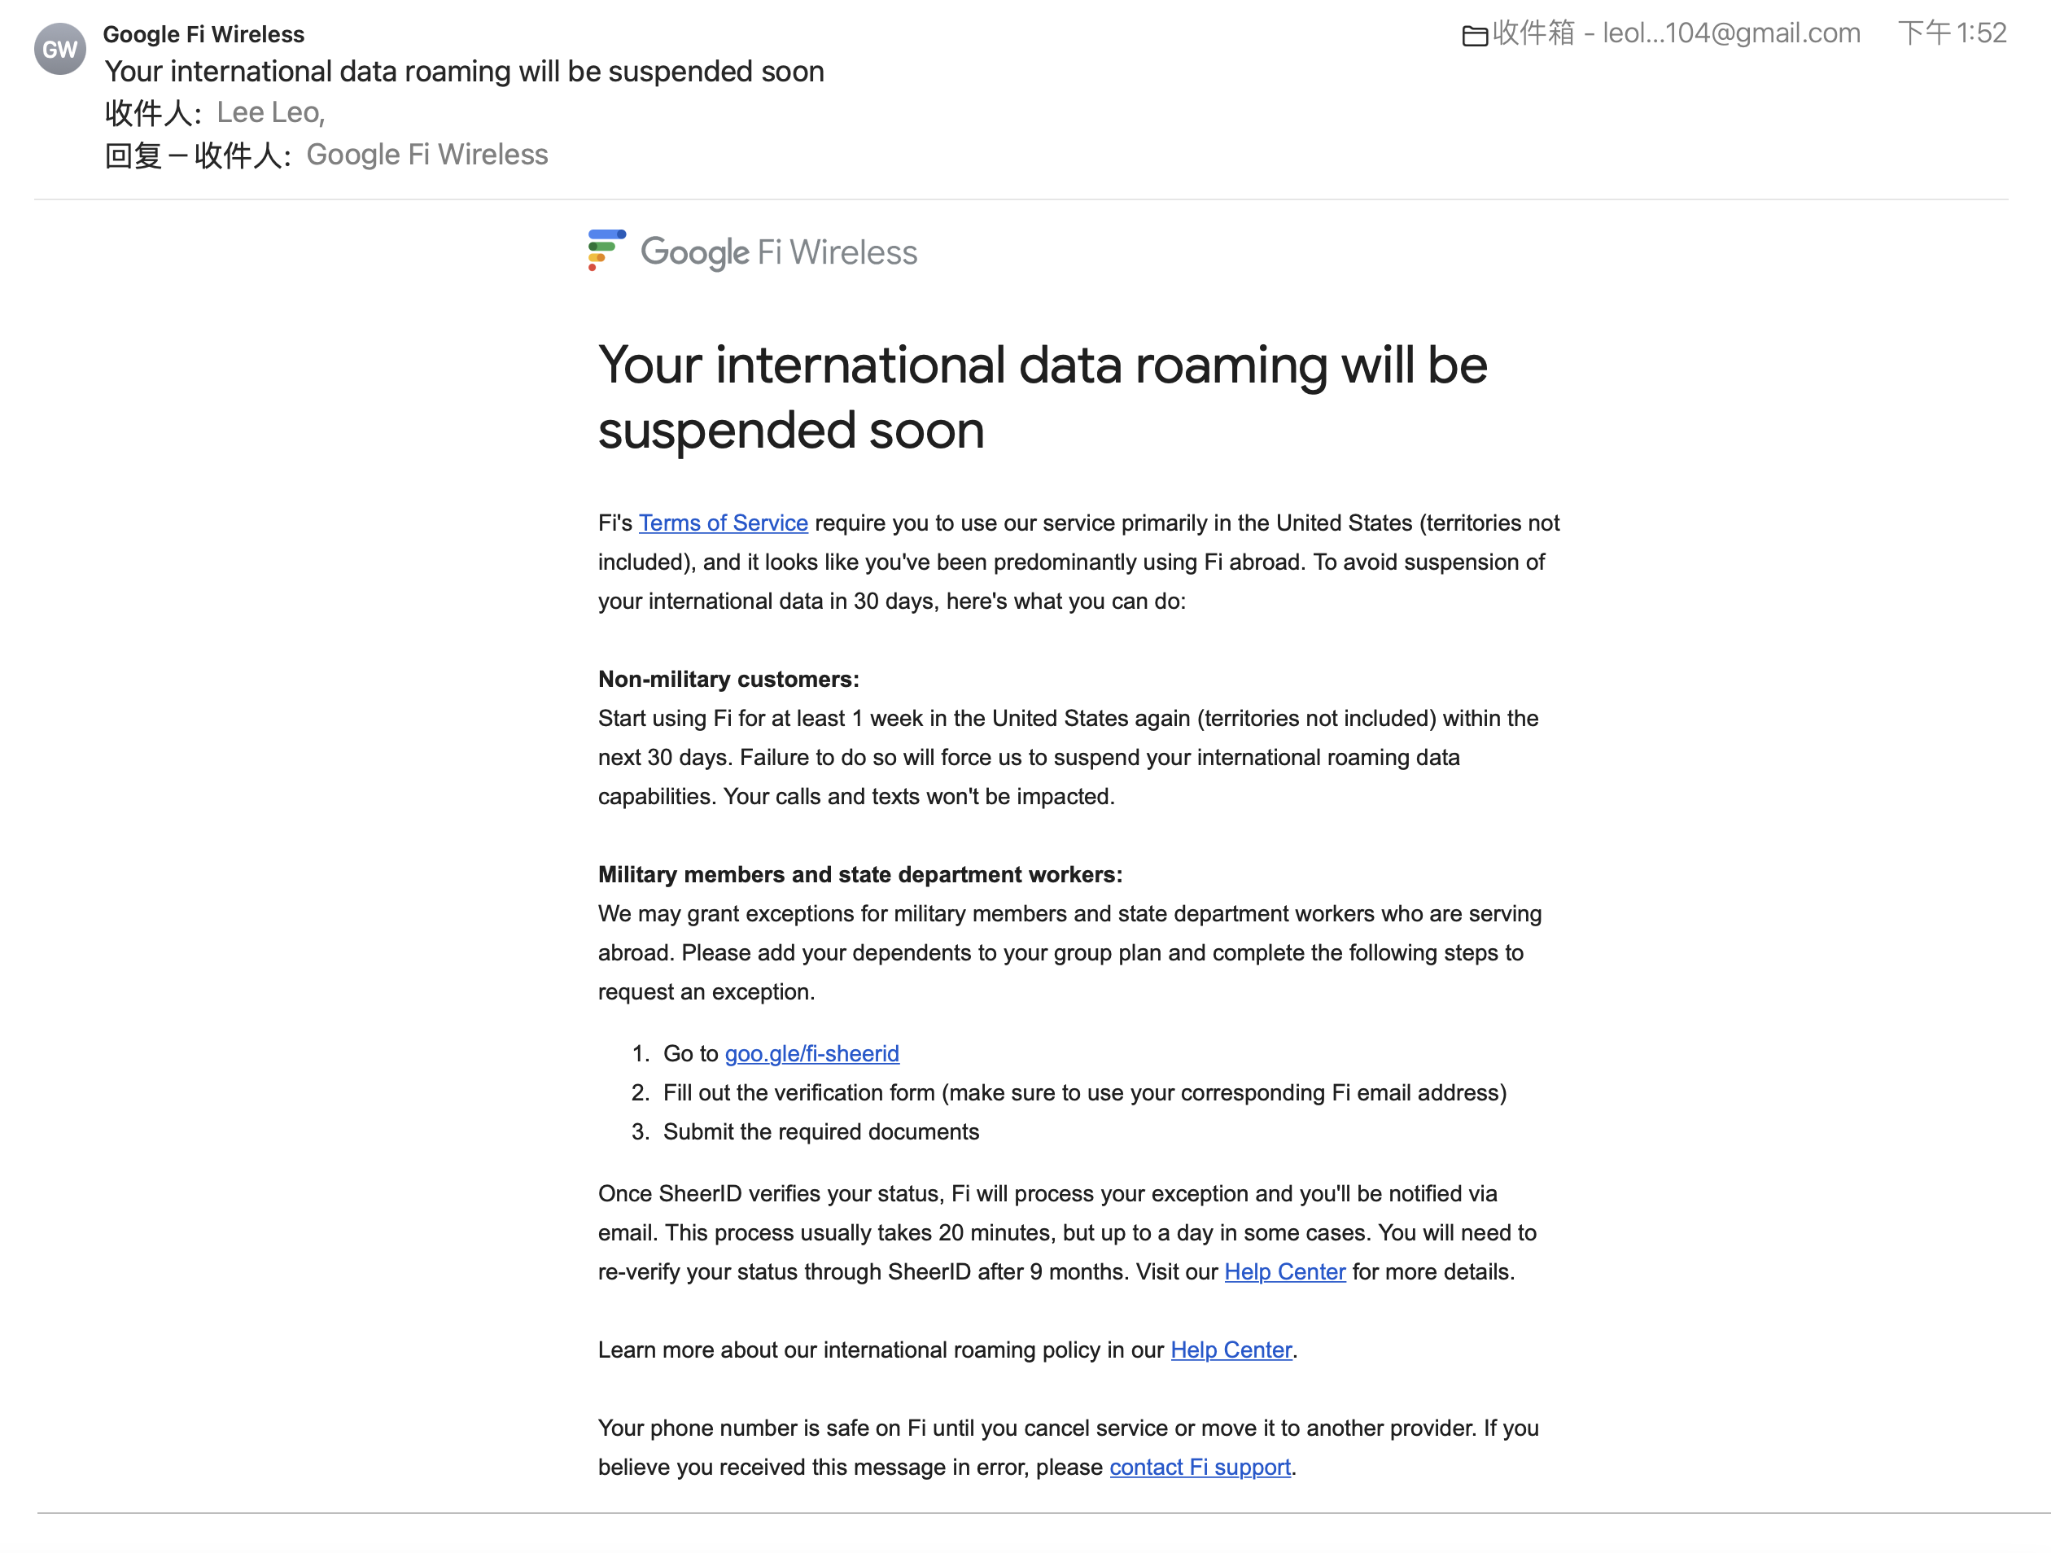Screen dimensions: 2051x1553
Task: Click the 收件人 recipient label
Action: click(x=153, y=112)
